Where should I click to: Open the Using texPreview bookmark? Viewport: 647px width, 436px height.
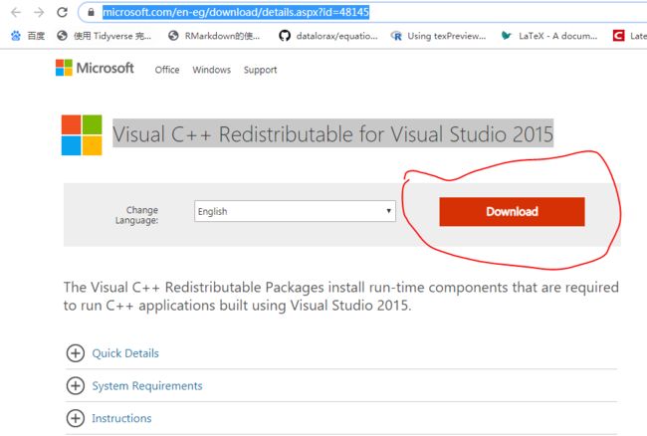(x=438, y=36)
